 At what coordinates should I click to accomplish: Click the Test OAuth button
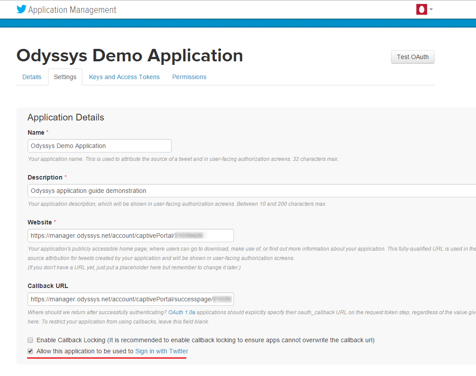coord(412,57)
